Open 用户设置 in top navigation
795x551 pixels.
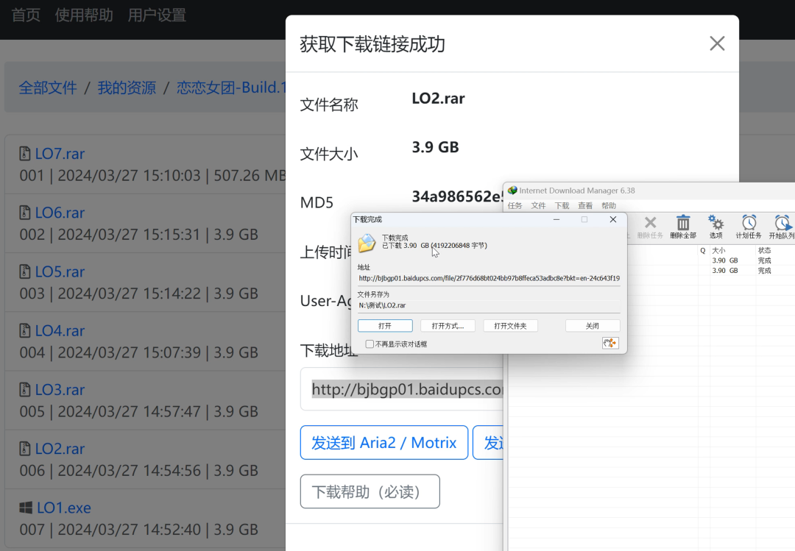(157, 15)
